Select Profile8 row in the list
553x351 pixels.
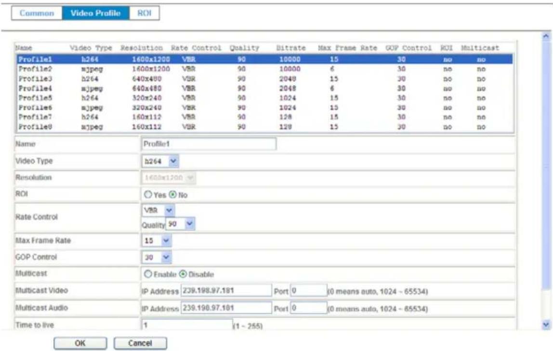pyautogui.click(x=264, y=127)
